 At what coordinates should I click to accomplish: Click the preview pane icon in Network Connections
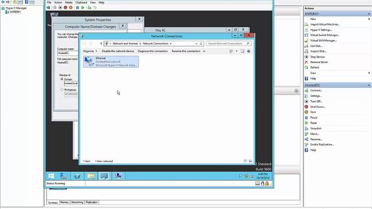[242, 51]
